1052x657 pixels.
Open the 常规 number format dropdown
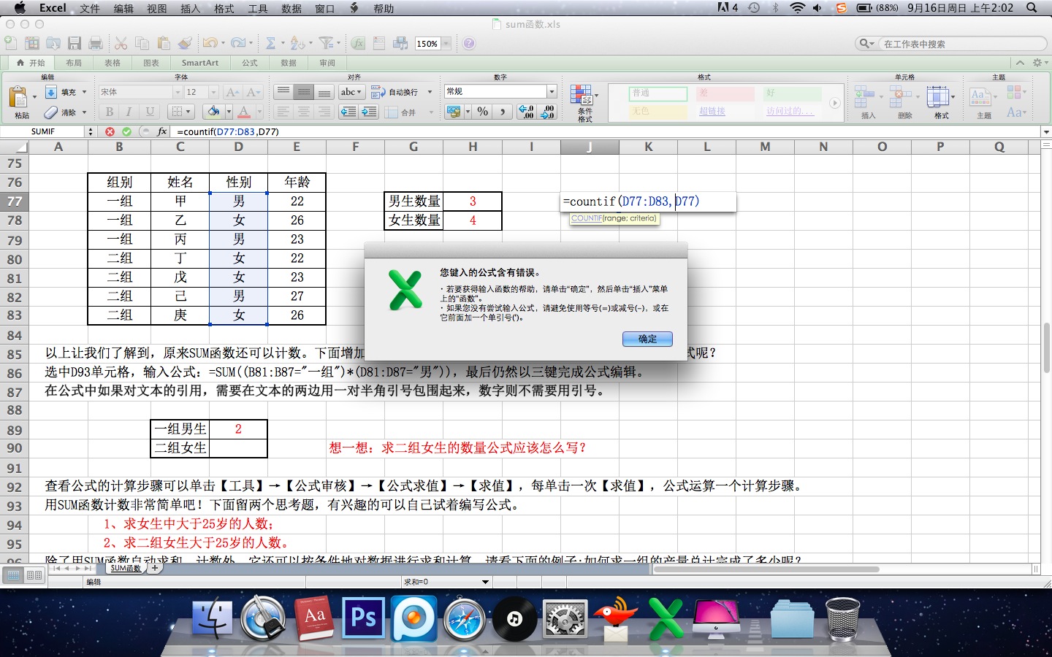pyautogui.click(x=552, y=91)
